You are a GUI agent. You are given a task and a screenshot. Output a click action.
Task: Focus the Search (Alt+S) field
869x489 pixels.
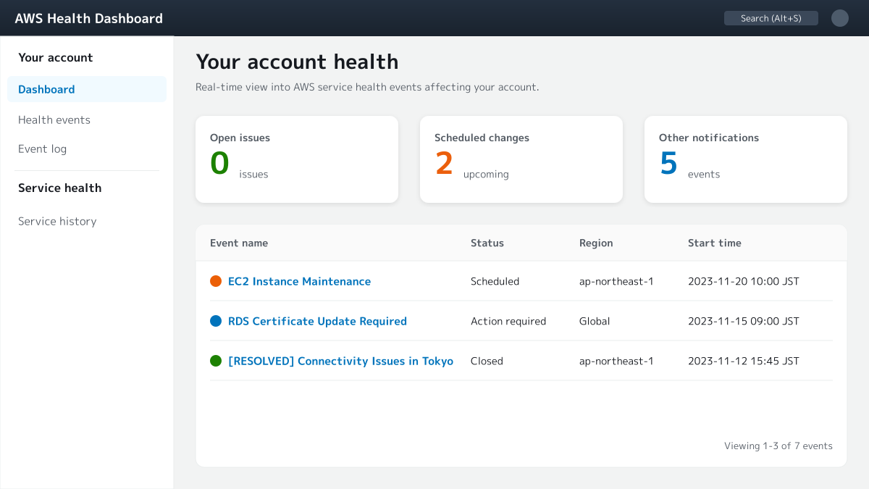pyautogui.click(x=771, y=18)
